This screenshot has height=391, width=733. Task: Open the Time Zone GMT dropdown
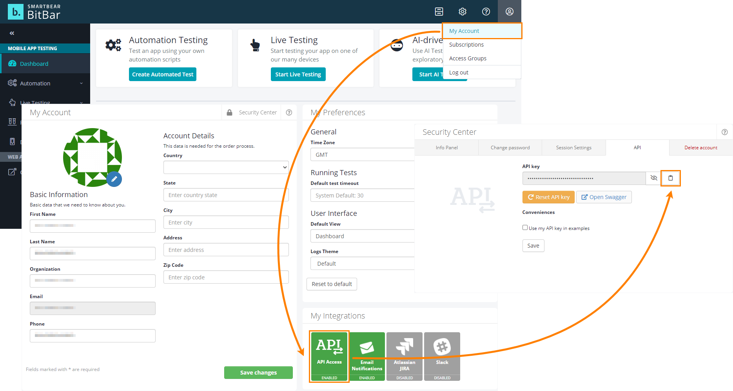(x=363, y=154)
